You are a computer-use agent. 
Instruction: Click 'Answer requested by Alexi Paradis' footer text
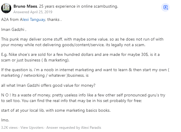coord(74,128)
